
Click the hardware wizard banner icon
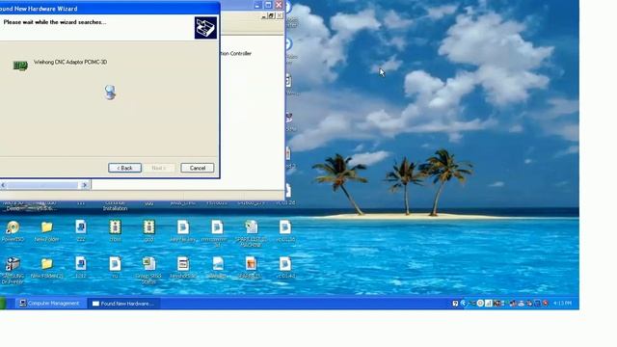[x=205, y=28]
